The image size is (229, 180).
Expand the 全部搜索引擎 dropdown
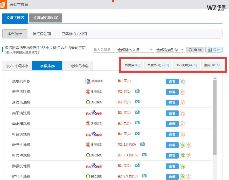pyautogui.click(x=182, y=50)
